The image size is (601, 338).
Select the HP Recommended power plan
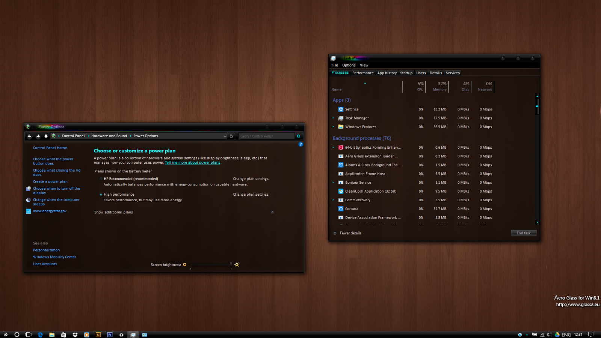click(101, 179)
